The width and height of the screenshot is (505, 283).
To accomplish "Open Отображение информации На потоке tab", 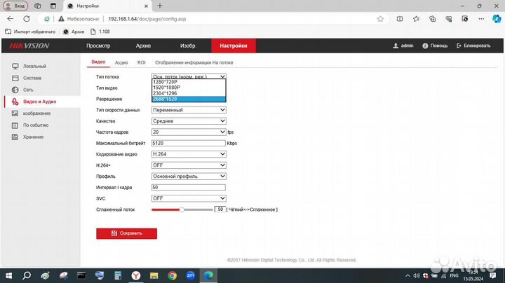I will pos(194,62).
